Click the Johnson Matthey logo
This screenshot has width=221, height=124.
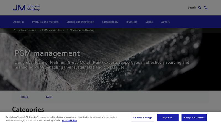[x=26, y=8]
